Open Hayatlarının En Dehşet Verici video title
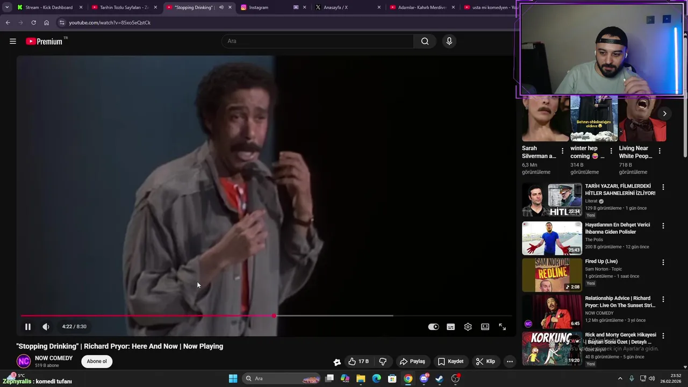The height and width of the screenshot is (387, 688). click(618, 228)
